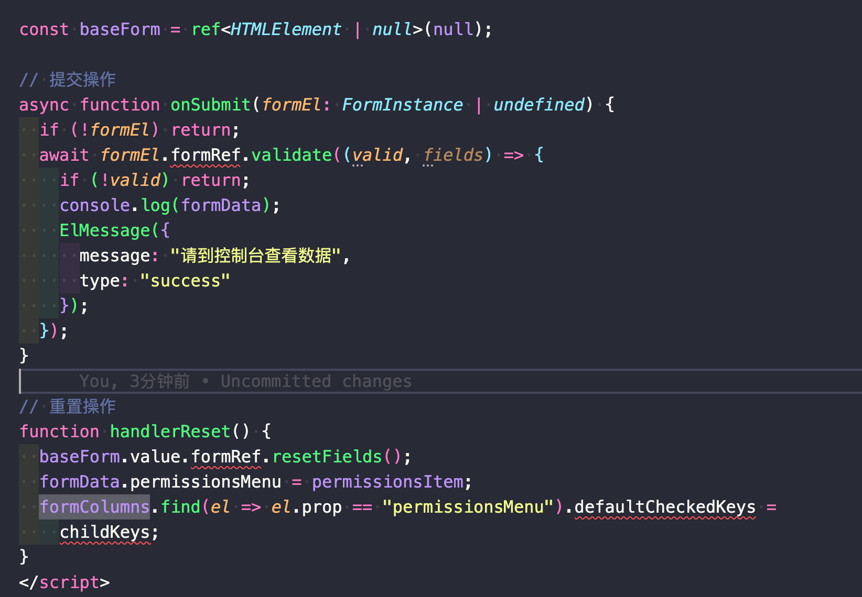Click the valid parameter in the callback
The width and height of the screenshot is (862, 597).
pos(377,155)
